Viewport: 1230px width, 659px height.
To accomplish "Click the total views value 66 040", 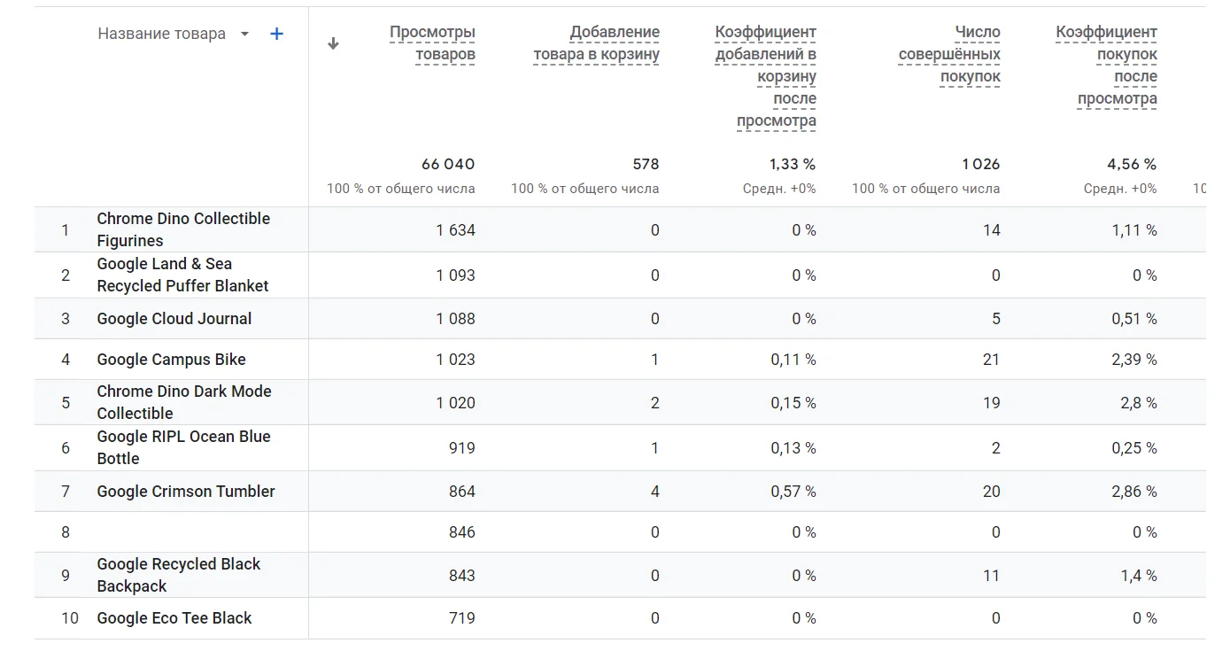I will (448, 164).
